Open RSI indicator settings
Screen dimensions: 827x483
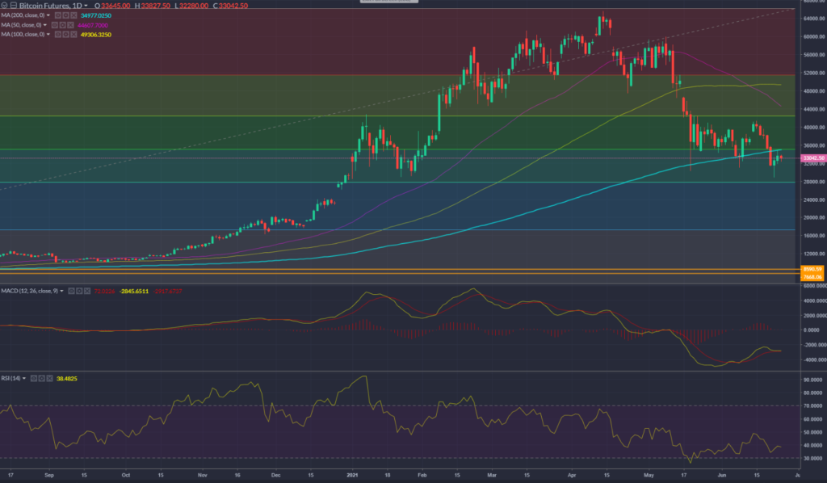42,378
